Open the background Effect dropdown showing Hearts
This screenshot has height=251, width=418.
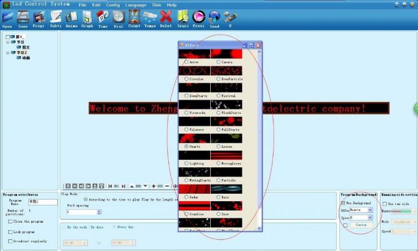(x=370, y=210)
